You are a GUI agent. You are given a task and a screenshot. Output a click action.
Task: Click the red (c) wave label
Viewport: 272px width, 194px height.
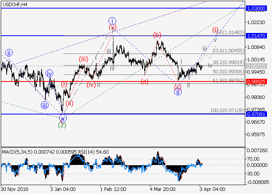[x=178, y=87]
